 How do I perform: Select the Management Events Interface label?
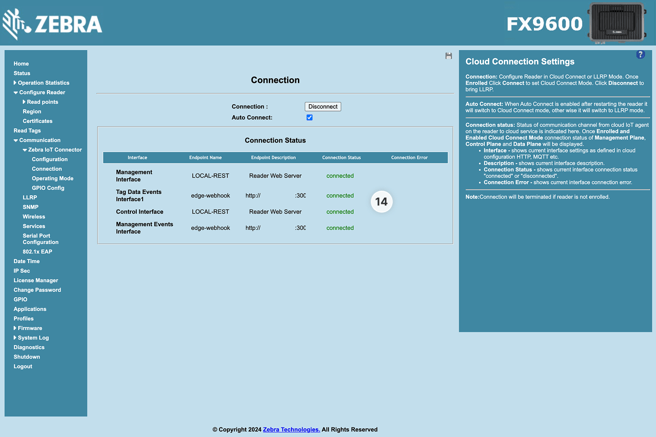click(144, 228)
